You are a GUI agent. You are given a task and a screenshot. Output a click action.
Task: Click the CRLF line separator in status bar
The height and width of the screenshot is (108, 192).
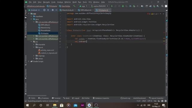pos(144,101)
